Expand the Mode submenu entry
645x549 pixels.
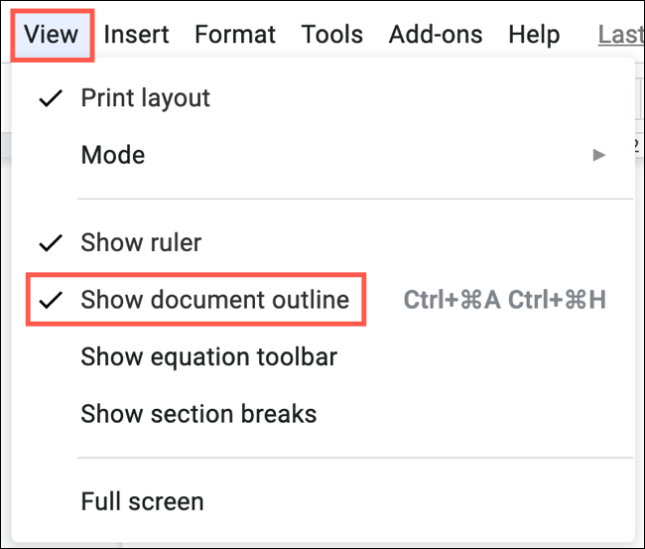[x=113, y=155]
